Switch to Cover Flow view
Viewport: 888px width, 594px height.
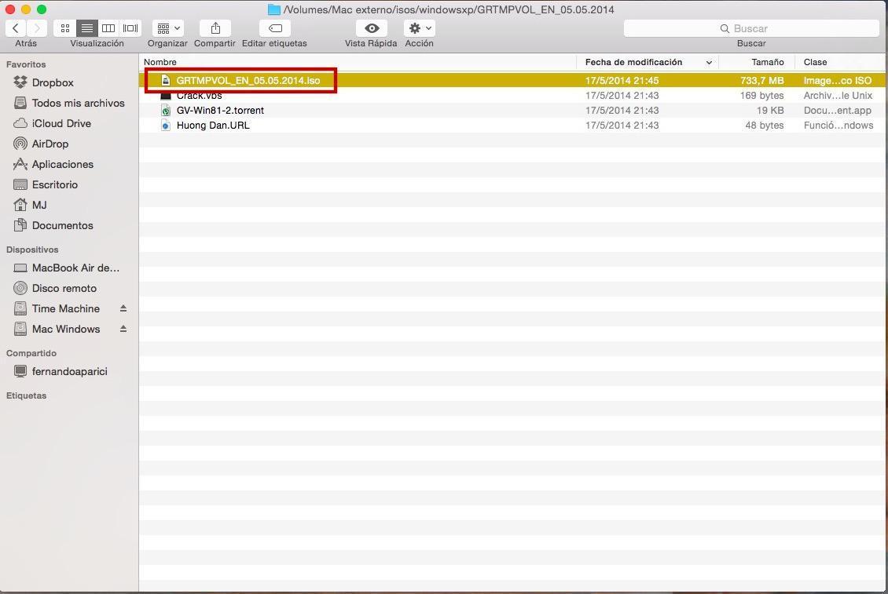point(130,28)
